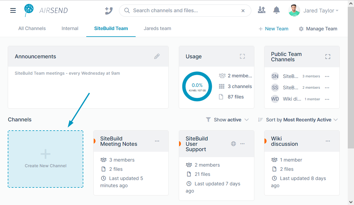Click the scrollbar down arrow
Image resolution: width=354 pixels, height=205 pixels.
[x=351, y=202]
